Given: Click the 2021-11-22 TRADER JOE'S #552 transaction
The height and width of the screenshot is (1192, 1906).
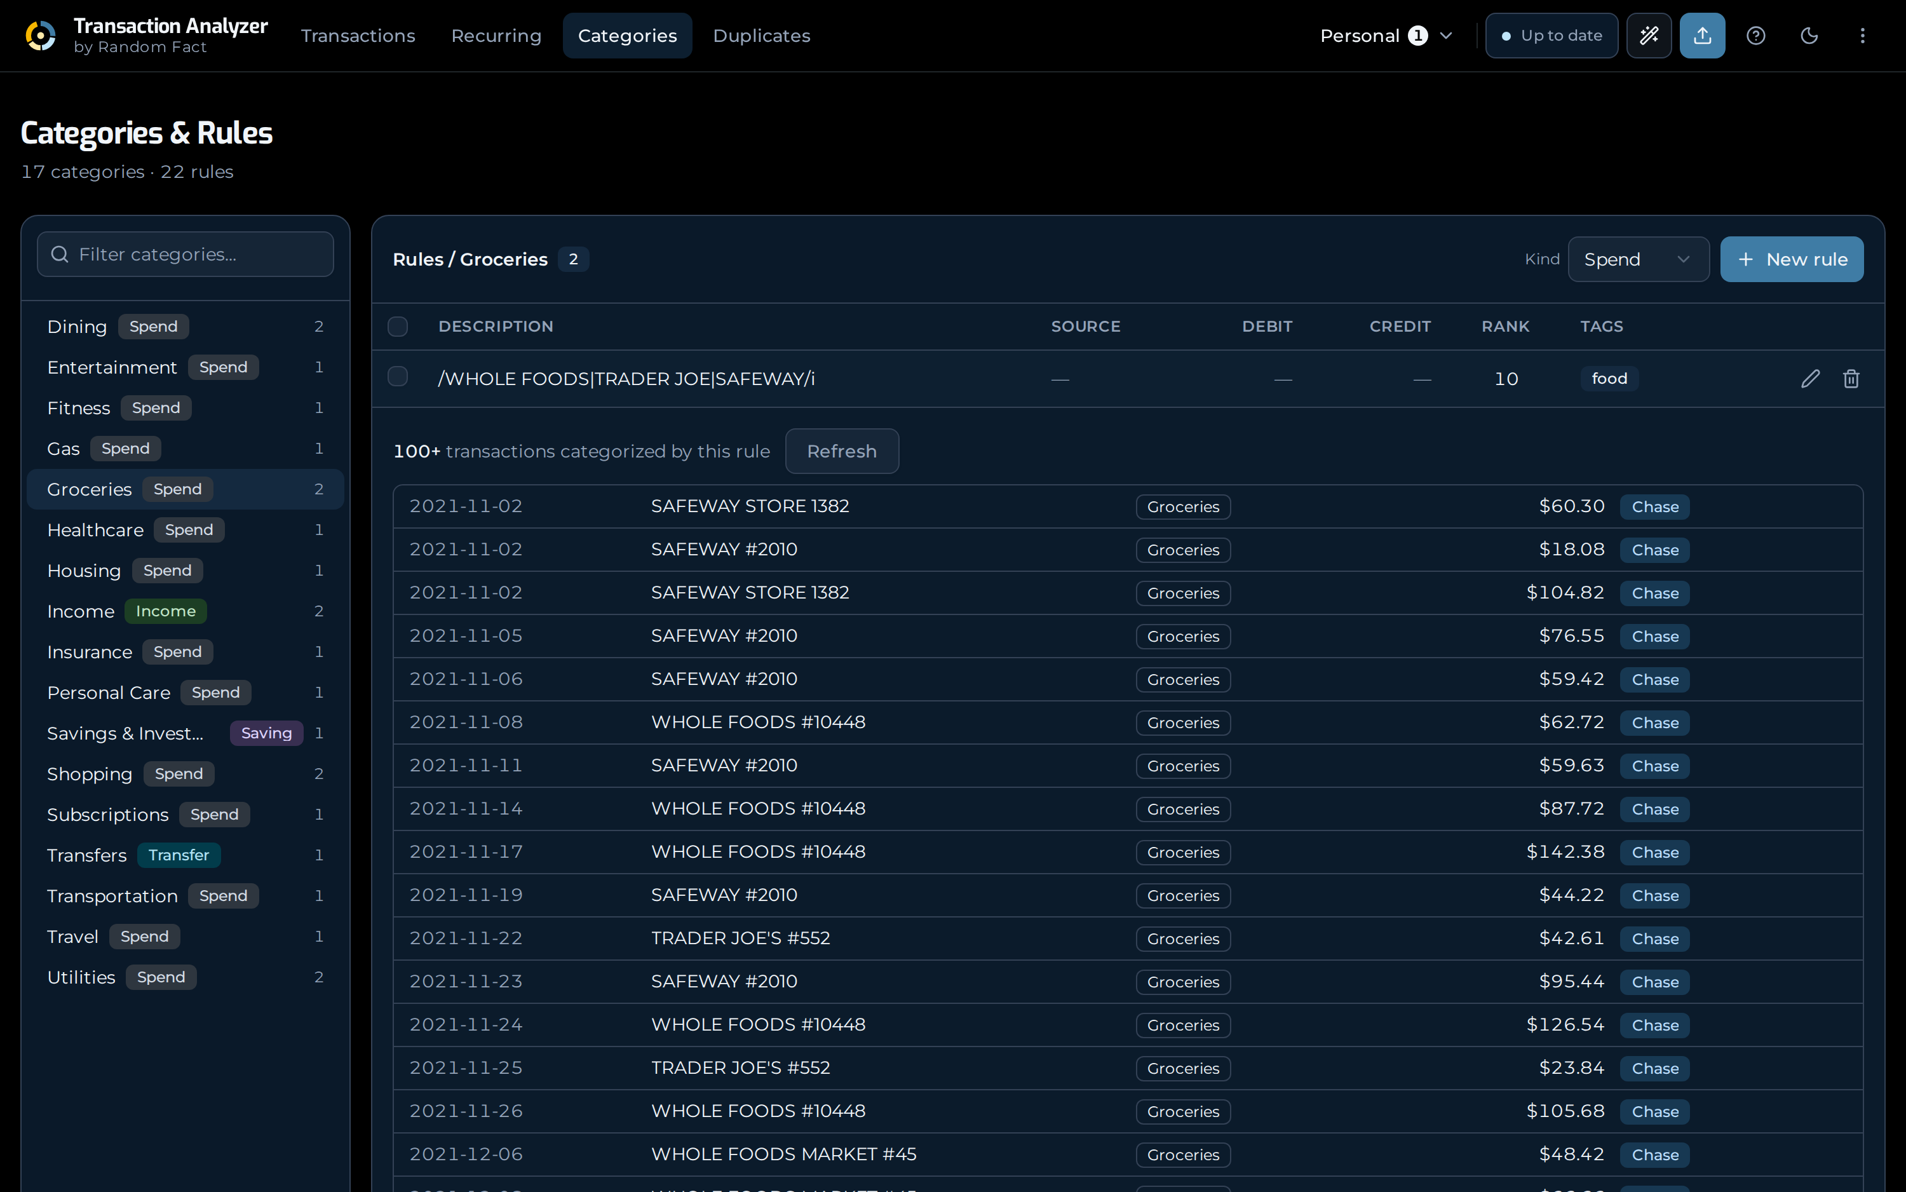Looking at the screenshot, I should 1127,938.
